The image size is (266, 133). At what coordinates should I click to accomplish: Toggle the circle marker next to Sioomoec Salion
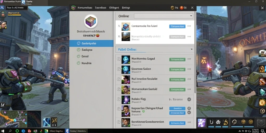pos(119,69)
